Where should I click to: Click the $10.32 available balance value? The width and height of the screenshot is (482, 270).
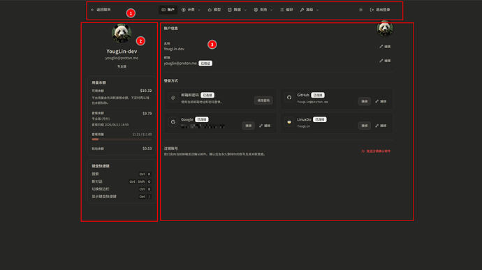[x=146, y=91]
